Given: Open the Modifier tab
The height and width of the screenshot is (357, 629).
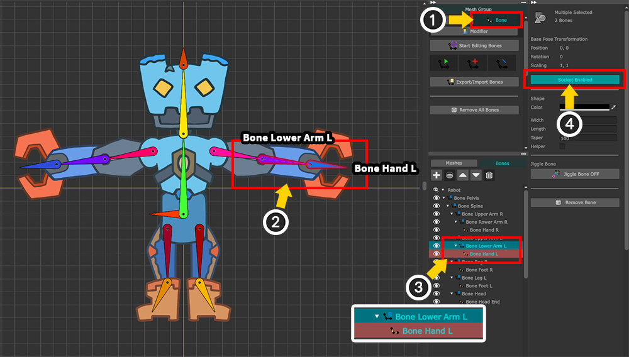Looking at the screenshot, I should [x=475, y=31].
